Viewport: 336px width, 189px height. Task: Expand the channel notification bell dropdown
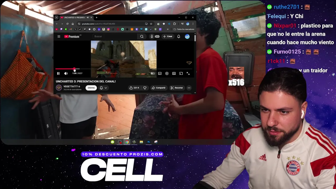coord(104,88)
